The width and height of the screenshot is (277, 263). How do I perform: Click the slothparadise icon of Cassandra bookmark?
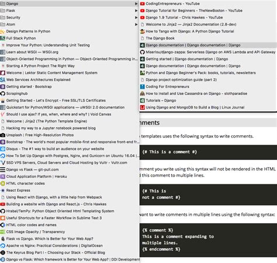pos(143,93)
